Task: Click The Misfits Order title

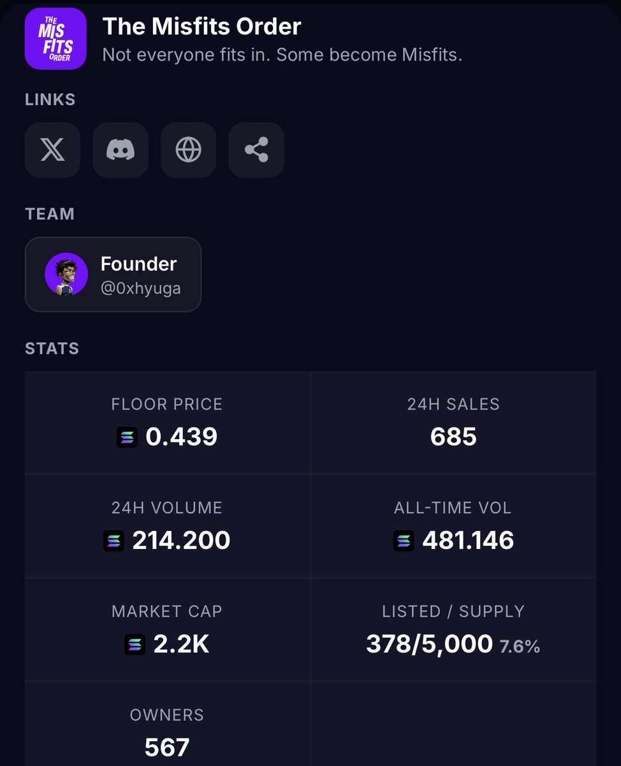Action: coord(201,26)
